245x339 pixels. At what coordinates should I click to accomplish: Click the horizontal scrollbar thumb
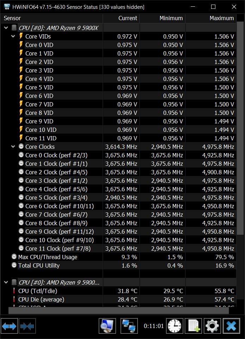tap(118, 310)
